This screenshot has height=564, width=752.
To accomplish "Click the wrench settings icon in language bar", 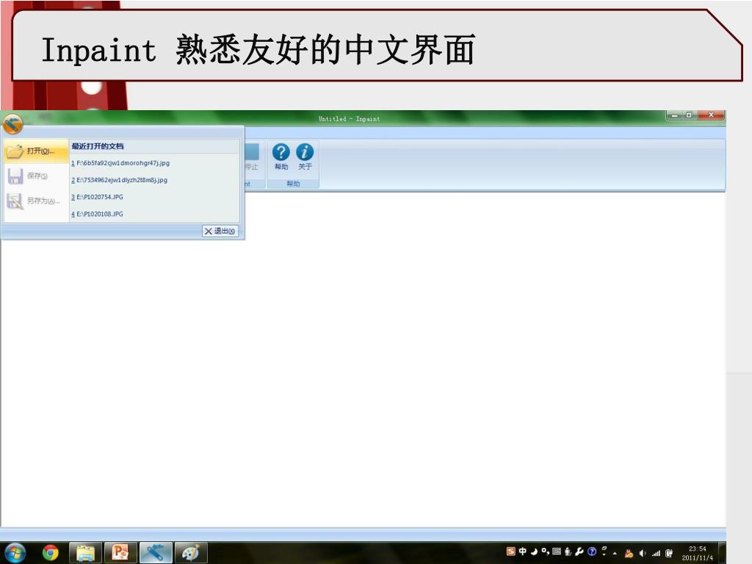I will coord(579,552).
